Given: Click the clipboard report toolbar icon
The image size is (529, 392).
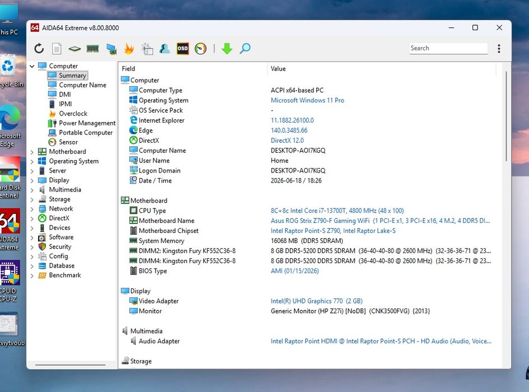Looking at the screenshot, I should click(x=147, y=49).
